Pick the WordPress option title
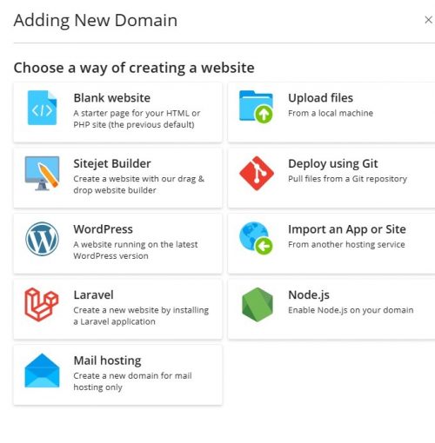Viewport: 435px width, 443px height. 104,229
